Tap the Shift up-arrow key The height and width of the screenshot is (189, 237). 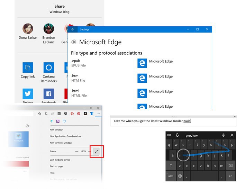[171, 166]
